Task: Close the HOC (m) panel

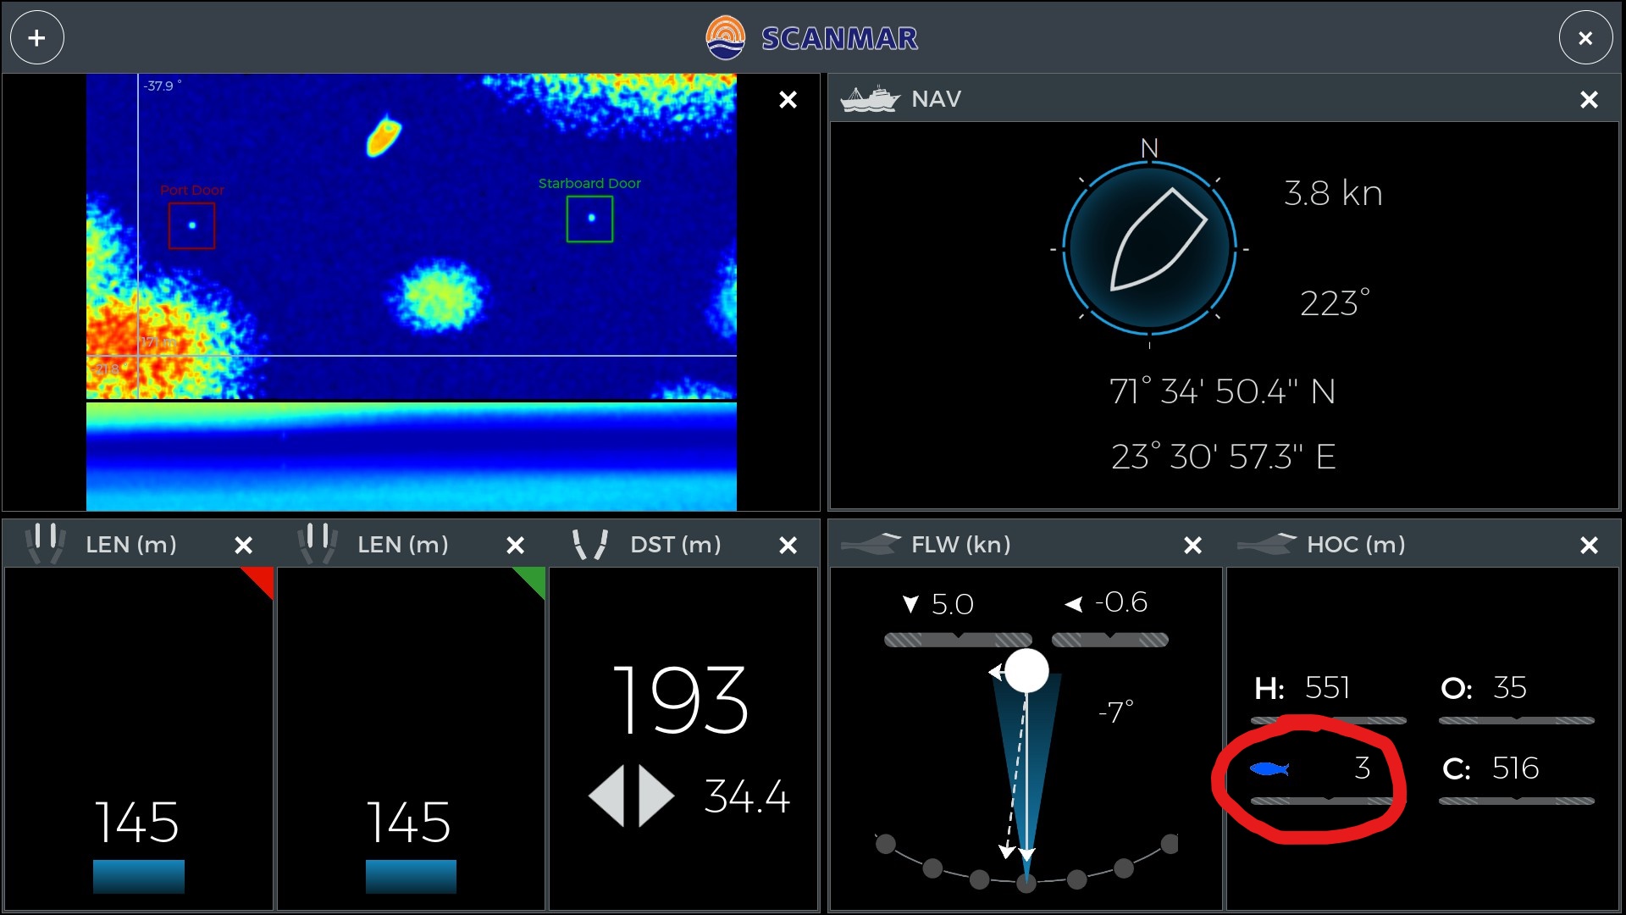Action: tap(1589, 546)
